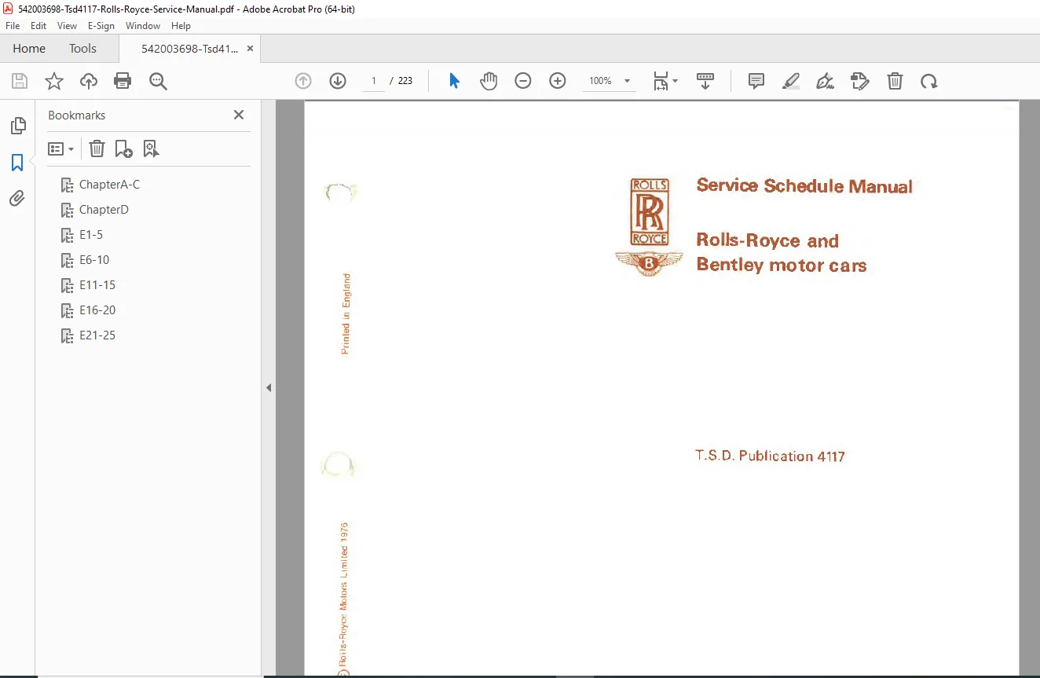
Task: Add a comment note
Action: (756, 81)
